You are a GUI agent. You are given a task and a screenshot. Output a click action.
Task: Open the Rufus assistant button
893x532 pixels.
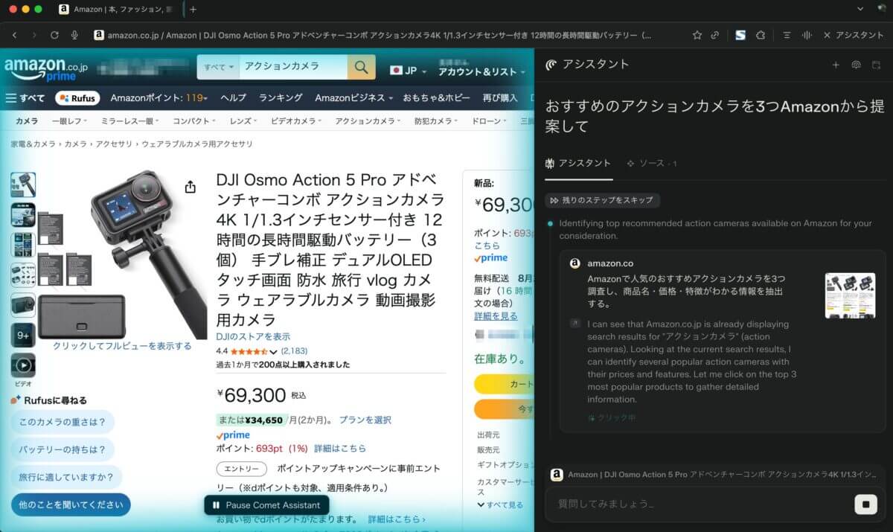(77, 97)
